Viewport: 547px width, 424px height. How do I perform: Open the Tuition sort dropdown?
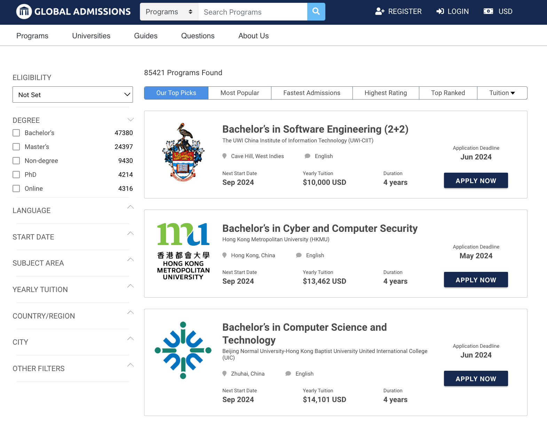point(502,93)
